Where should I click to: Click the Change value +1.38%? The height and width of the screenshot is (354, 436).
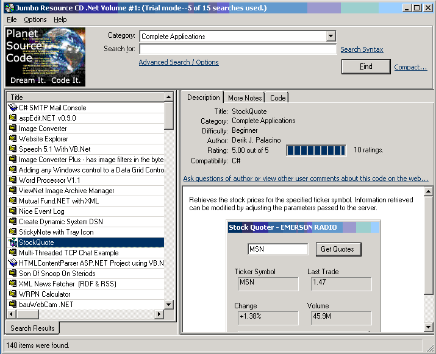(x=268, y=317)
